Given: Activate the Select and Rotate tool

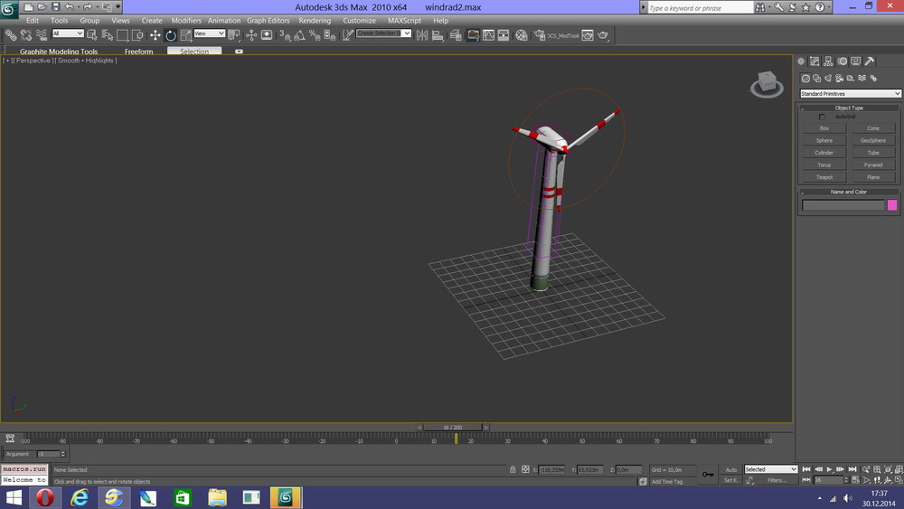Looking at the screenshot, I should pos(171,35).
